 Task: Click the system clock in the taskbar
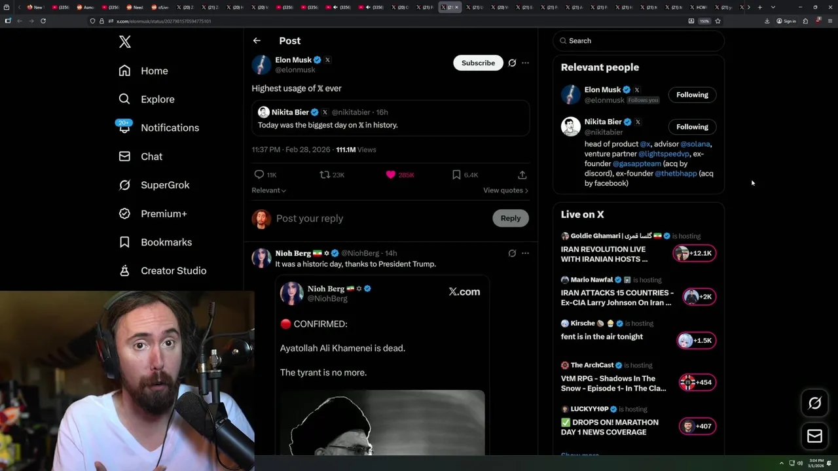tap(816, 464)
